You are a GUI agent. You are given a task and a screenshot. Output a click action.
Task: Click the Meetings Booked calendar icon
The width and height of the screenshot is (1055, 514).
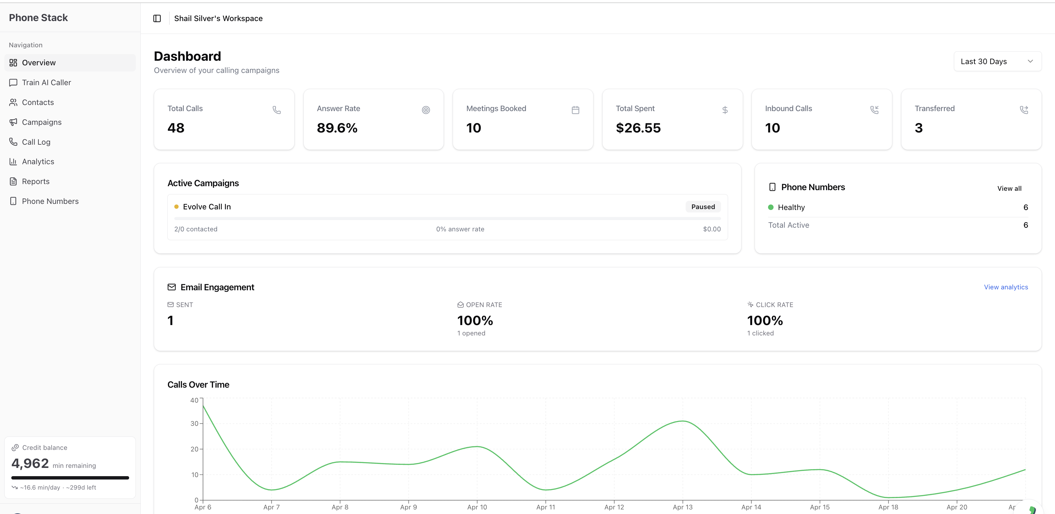[x=575, y=110]
